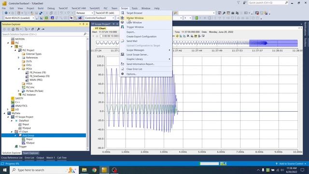Expand Graphic Library submenu

pos(146,59)
